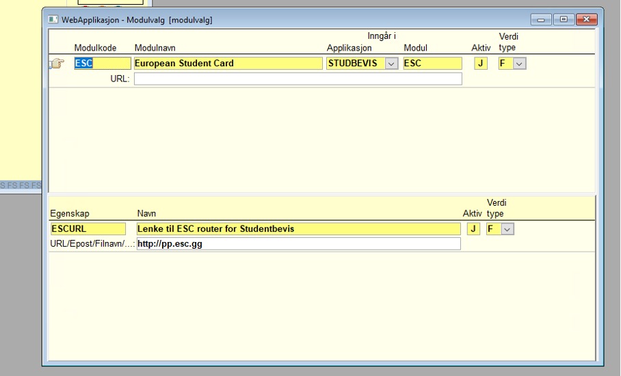Click the URL field with http://pp.esc.gg
Viewport: 621px width, 376px height.
pyautogui.click(x=299, y=244)
